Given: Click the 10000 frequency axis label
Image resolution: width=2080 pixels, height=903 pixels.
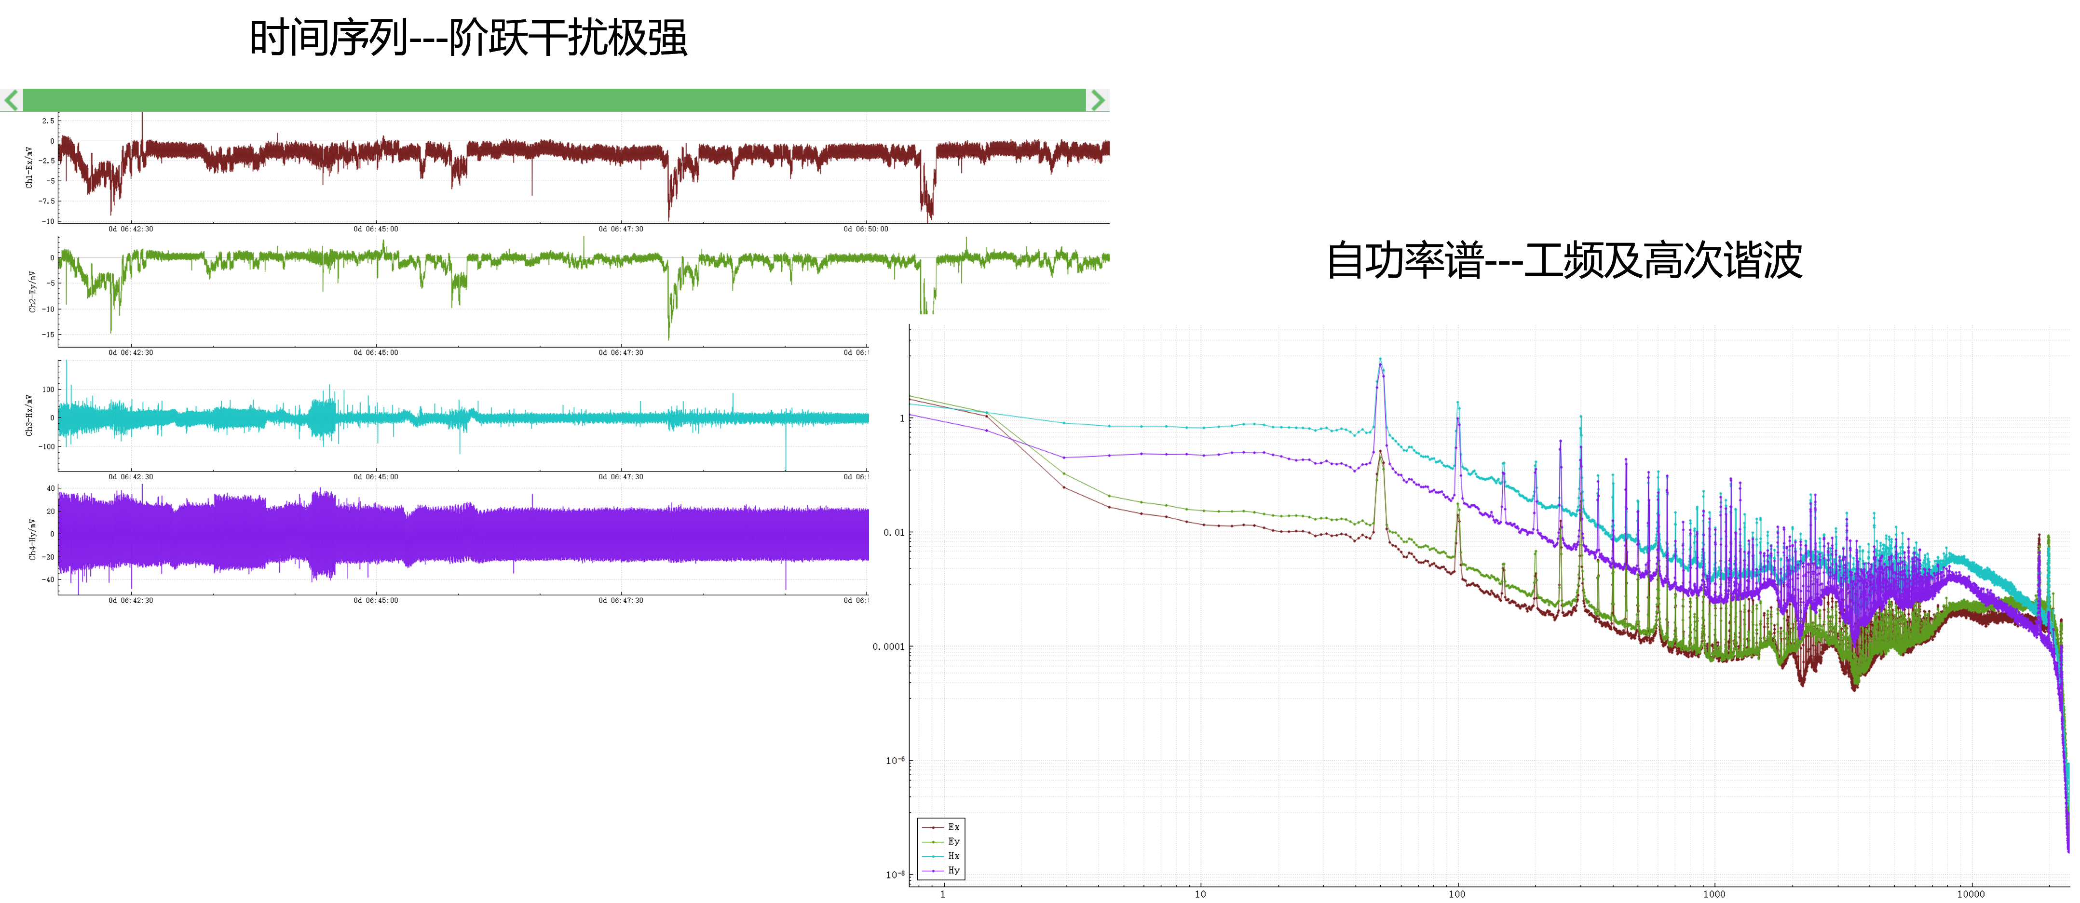Looking at the screenshot, I should 1970,894.
